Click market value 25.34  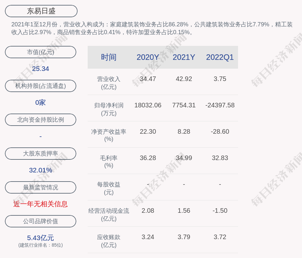pos(41,69)
